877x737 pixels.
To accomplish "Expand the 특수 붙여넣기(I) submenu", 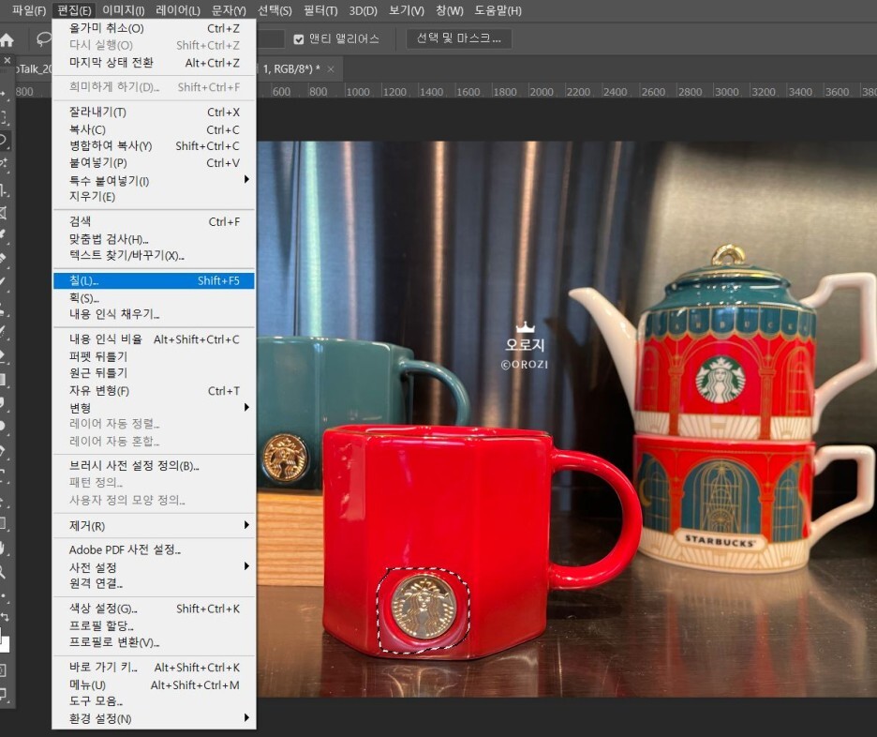I will 154,180.
